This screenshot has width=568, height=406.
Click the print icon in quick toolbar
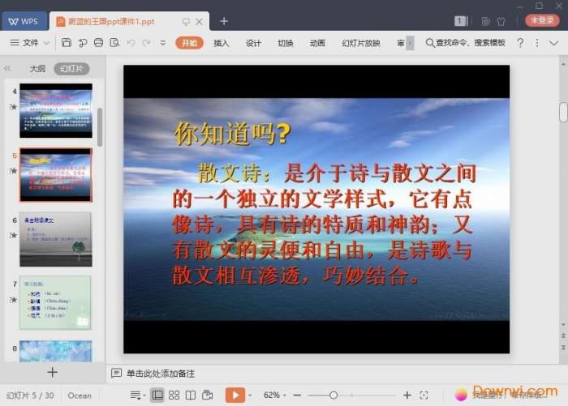click(x=98, y=43)
